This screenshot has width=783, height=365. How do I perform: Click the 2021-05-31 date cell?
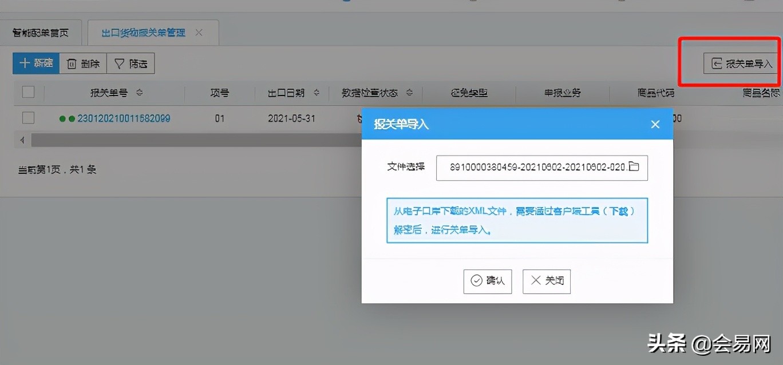click(292, 119)
